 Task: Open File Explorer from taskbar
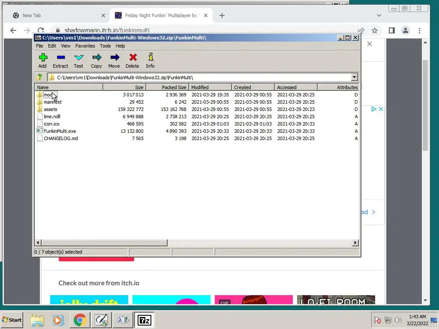[37, 320]
